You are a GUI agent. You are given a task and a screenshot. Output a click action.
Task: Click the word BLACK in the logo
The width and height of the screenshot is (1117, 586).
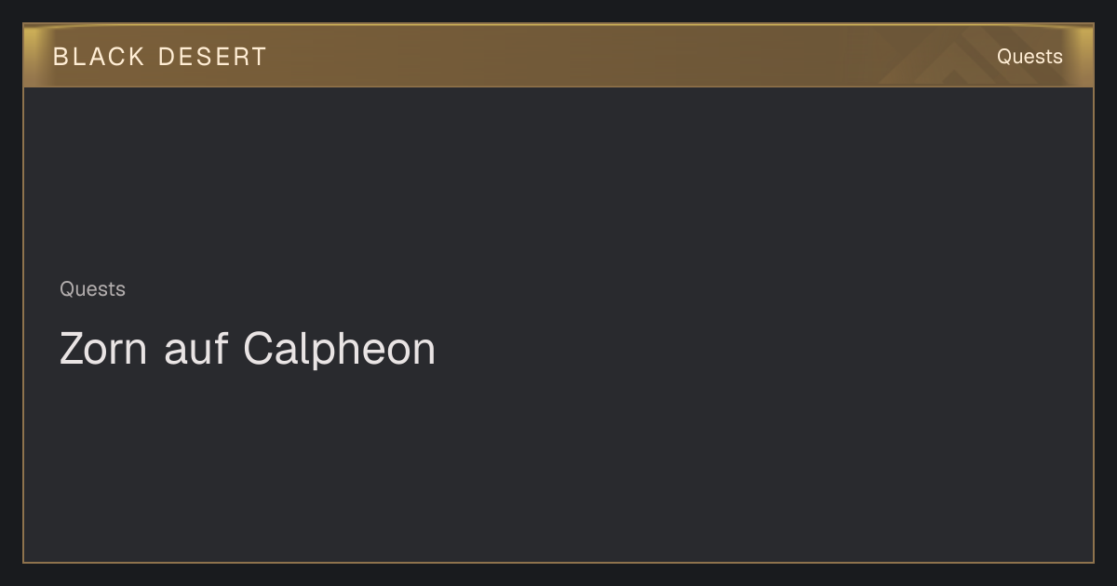pos(100,57)
